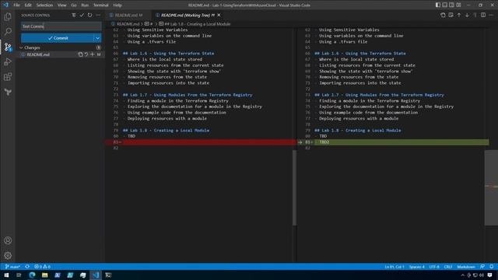The image size is (498, 280).
Task: Click the feedback icon in status bar
Action: (482, 267)
